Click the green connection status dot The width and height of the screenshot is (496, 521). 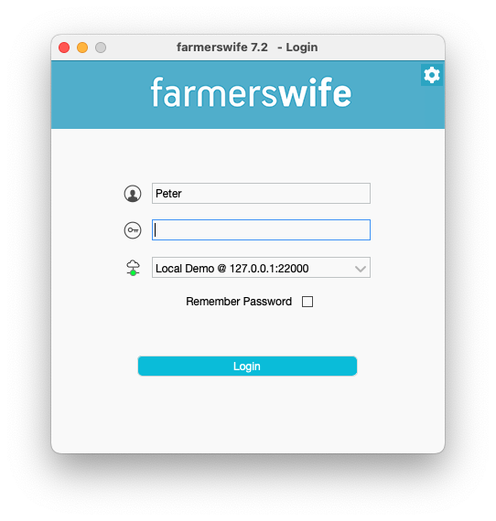(133, 272)
